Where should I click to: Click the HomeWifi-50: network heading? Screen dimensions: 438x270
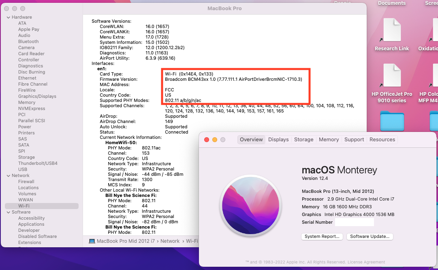121,143
